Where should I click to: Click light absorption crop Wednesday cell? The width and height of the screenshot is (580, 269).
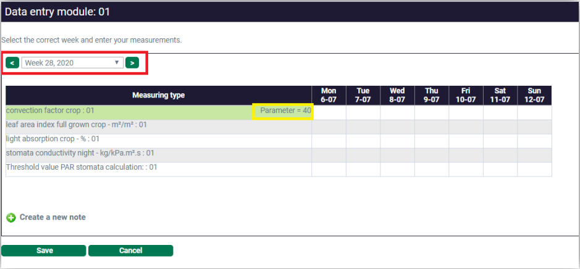[397, 139]
